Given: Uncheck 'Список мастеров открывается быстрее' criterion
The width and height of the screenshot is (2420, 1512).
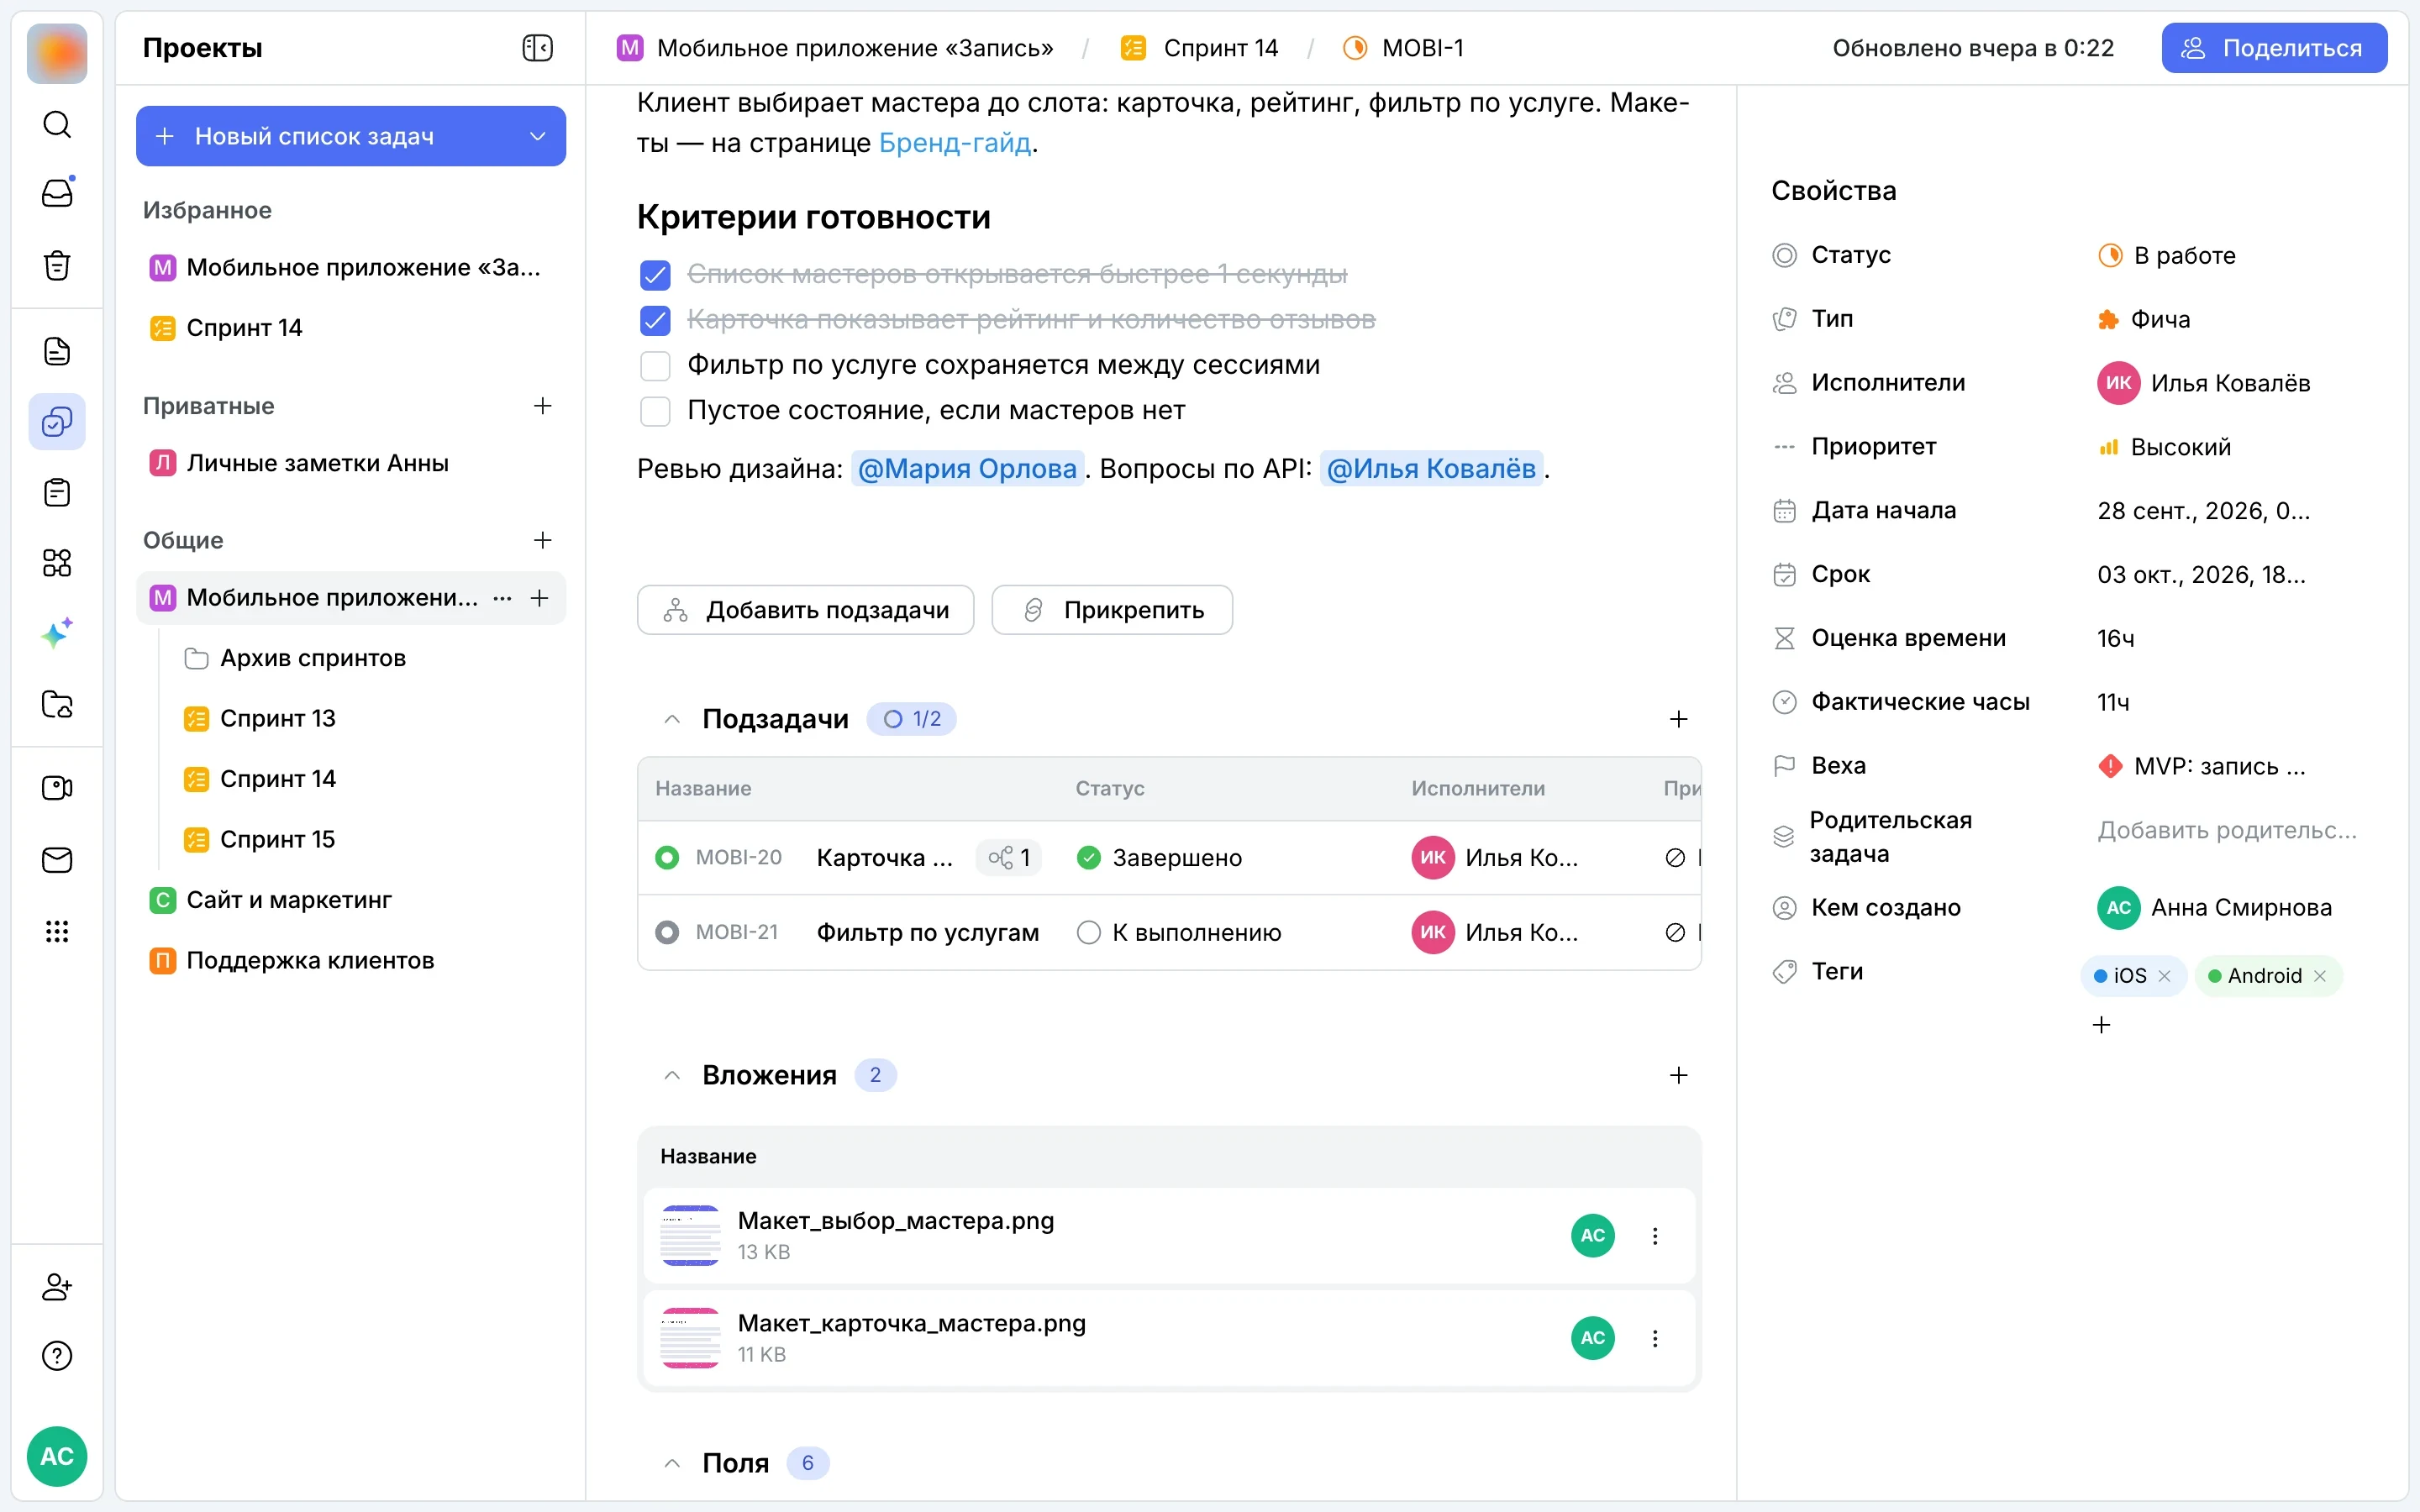Looking at the screenshot, I should click(655, 274).
